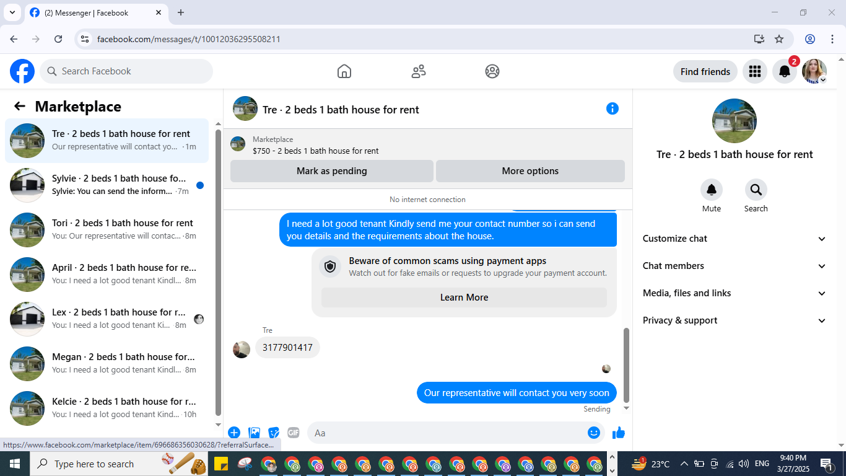Open the Chrome three-dot menu
Image resolution: width=846 pixels, height=476 pixels.
point(833,39)
